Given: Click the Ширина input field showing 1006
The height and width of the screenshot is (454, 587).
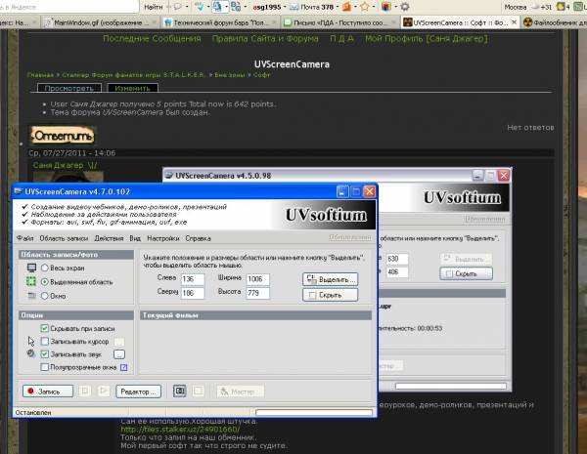Looking at the screenshot, I should (257, 279).
